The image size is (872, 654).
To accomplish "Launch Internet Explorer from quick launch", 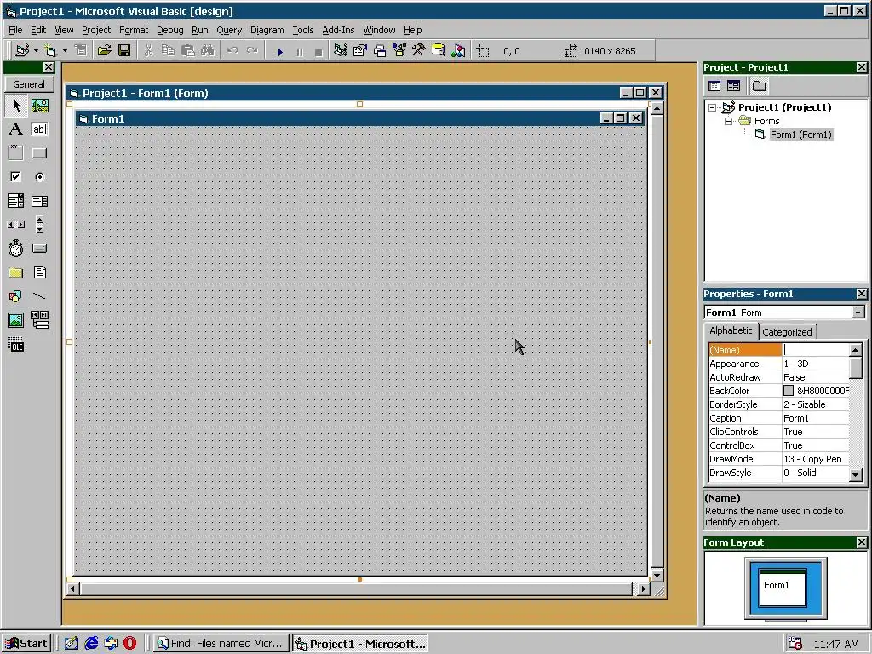I will click(x=91, y=644).
